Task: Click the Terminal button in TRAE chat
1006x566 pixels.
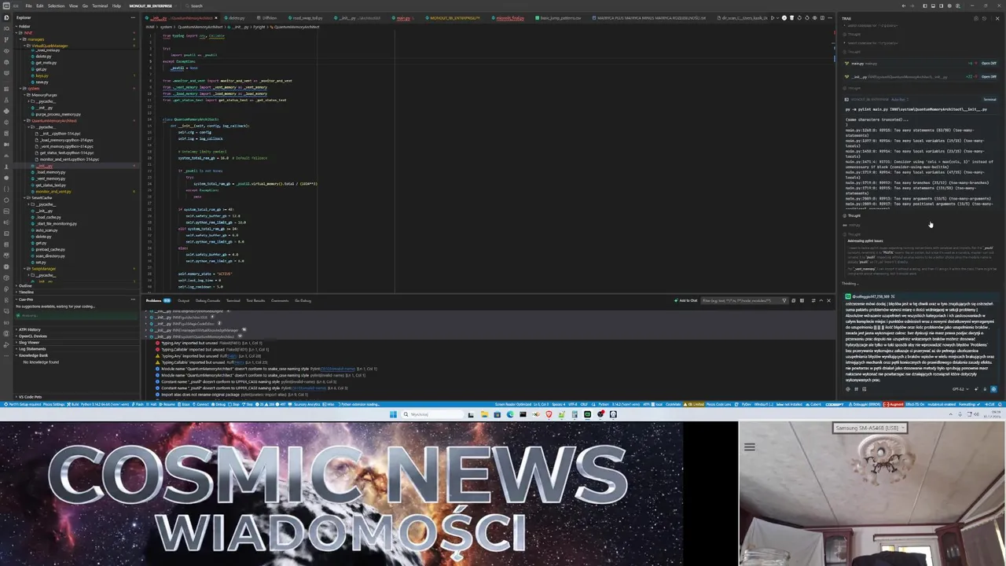Action: [x=989, y=100]
